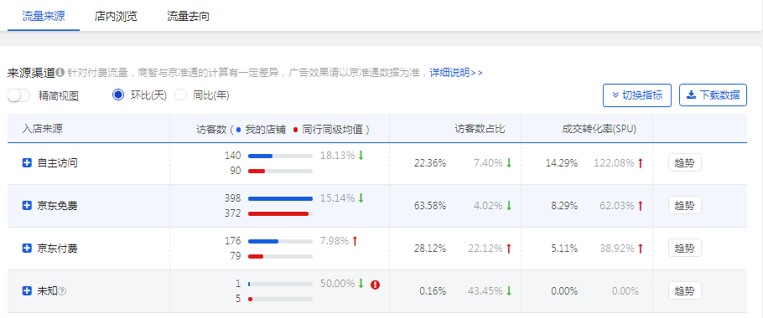The height and width of the screenshot is (318, 763).
Task: Click the green down arrow beside 43.45%
Action: (x=508, y=291)
